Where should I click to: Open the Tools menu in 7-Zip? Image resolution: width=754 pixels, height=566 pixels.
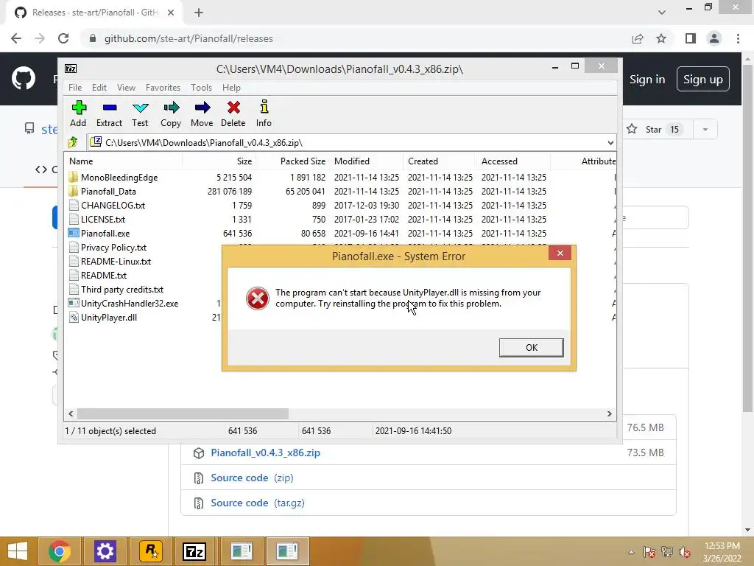[x=201, y=88]
